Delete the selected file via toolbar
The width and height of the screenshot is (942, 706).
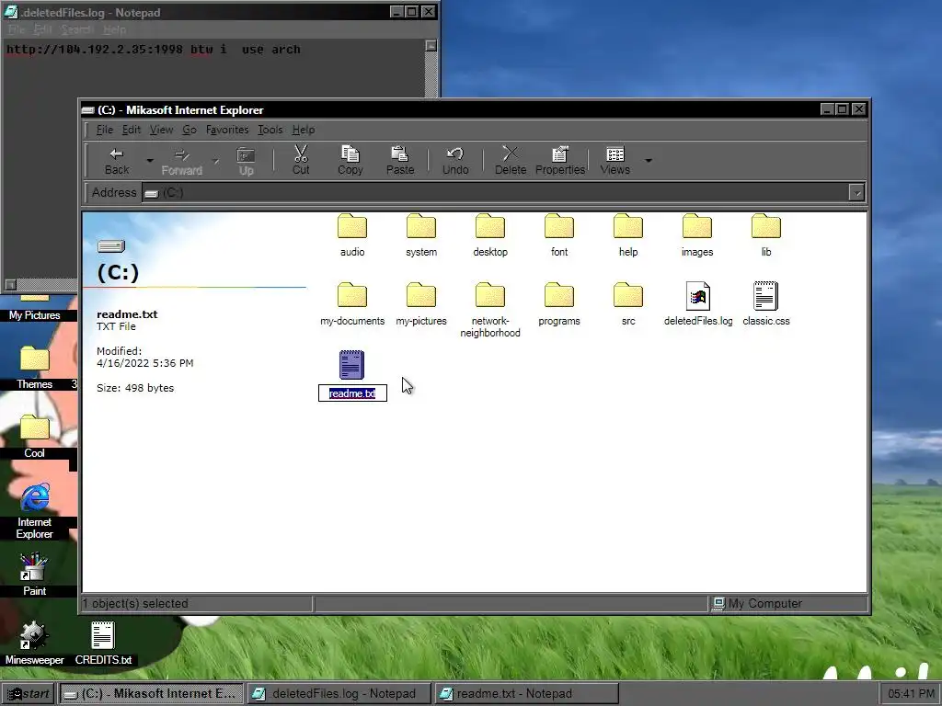point(511,160)
